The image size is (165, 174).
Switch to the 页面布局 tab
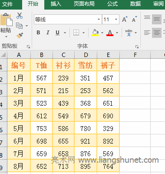(84, 4)
